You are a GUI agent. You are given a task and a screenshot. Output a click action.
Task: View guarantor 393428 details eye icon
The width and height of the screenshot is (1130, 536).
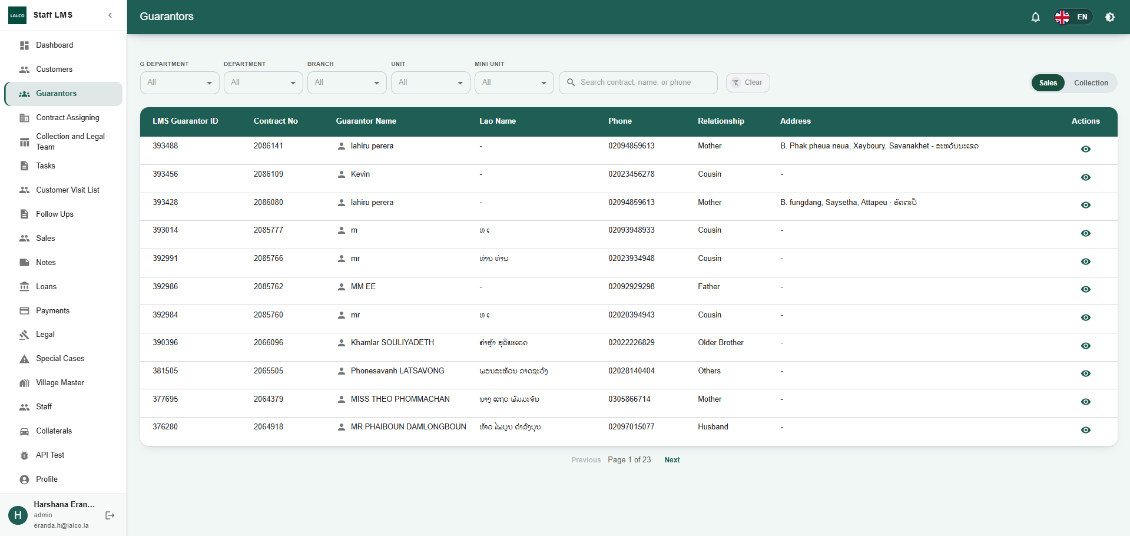click(1086, 205)
